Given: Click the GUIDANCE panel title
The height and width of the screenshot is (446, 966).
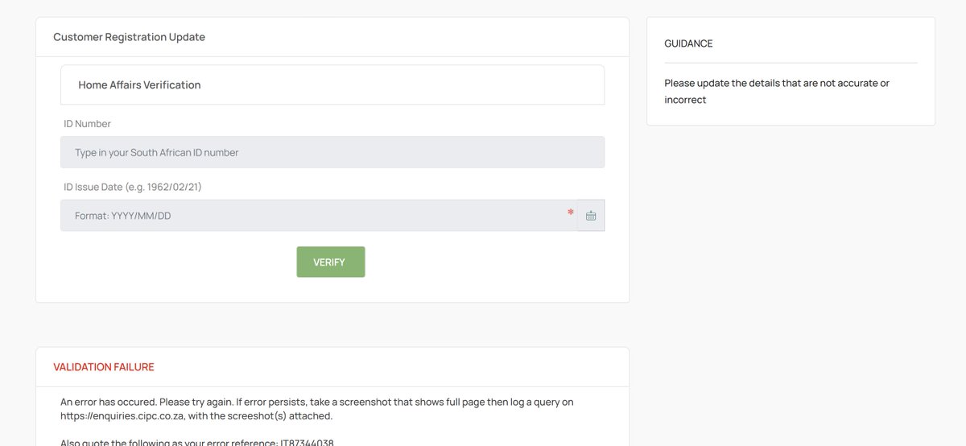Looking at the screenshot, I should tap(688, 43).
